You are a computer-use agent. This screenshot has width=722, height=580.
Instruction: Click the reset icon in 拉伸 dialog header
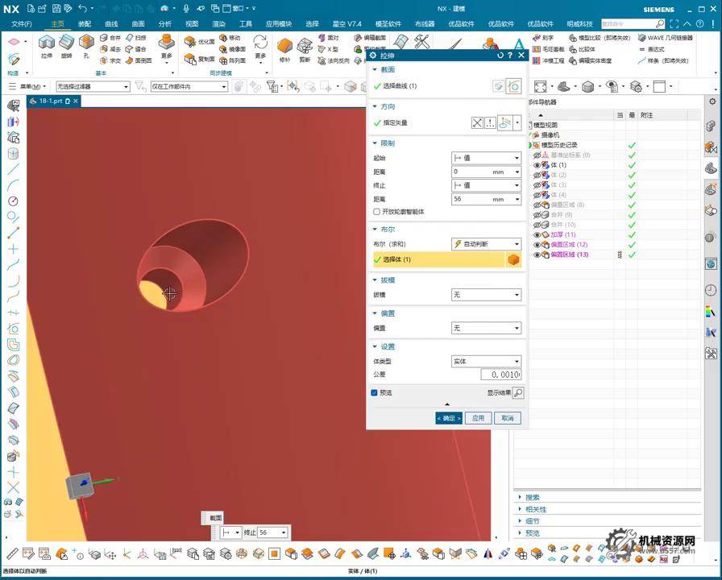[500, 56]
